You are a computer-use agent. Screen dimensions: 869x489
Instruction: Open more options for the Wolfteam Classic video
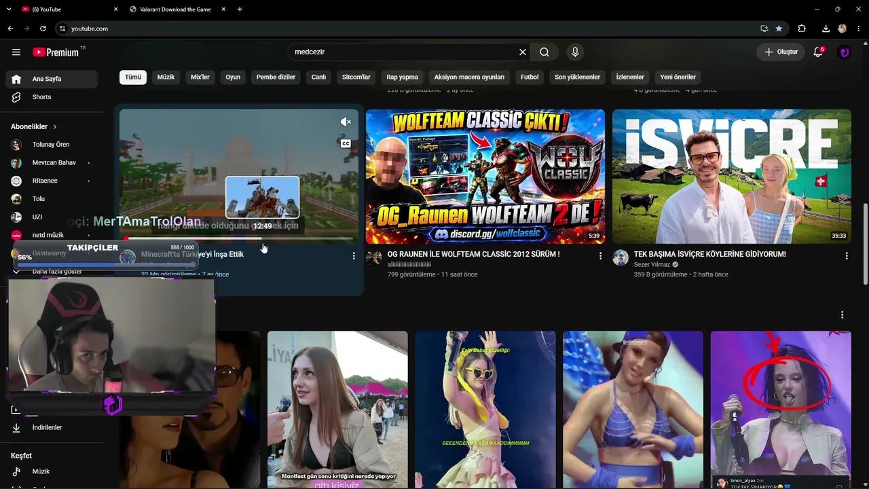[x=600, y=256]
